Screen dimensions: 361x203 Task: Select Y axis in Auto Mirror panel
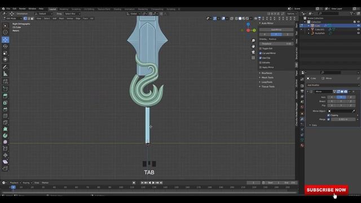click(x=276, y=34)
